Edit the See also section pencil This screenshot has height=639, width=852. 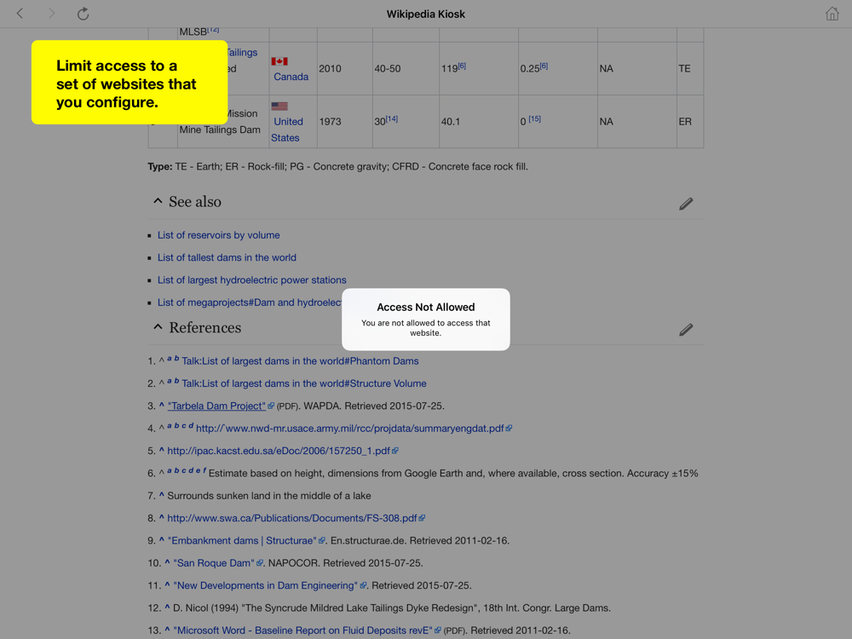coord(686,204)
